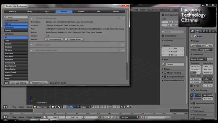Open the Mitchell-Netravali filter dropdown
The height and width of the screenshot is (123, 218).
pyautogui.click(x=208, y=95)
